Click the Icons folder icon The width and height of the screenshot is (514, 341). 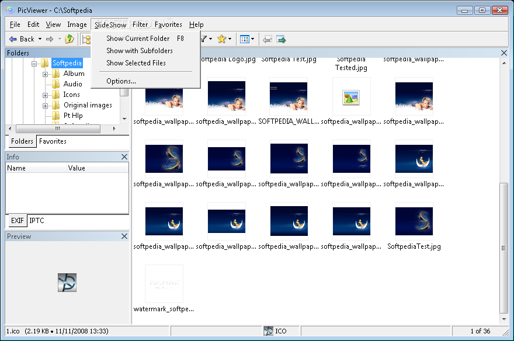click(x=55, y=95)
